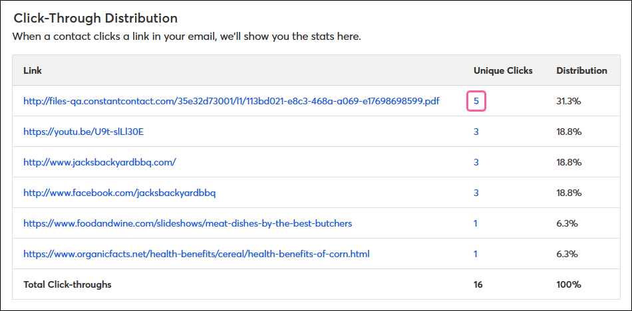Viewport: 632px width, 311px height.
Task: Select the Total Click-throughs row label
Action: pos(67,284)
